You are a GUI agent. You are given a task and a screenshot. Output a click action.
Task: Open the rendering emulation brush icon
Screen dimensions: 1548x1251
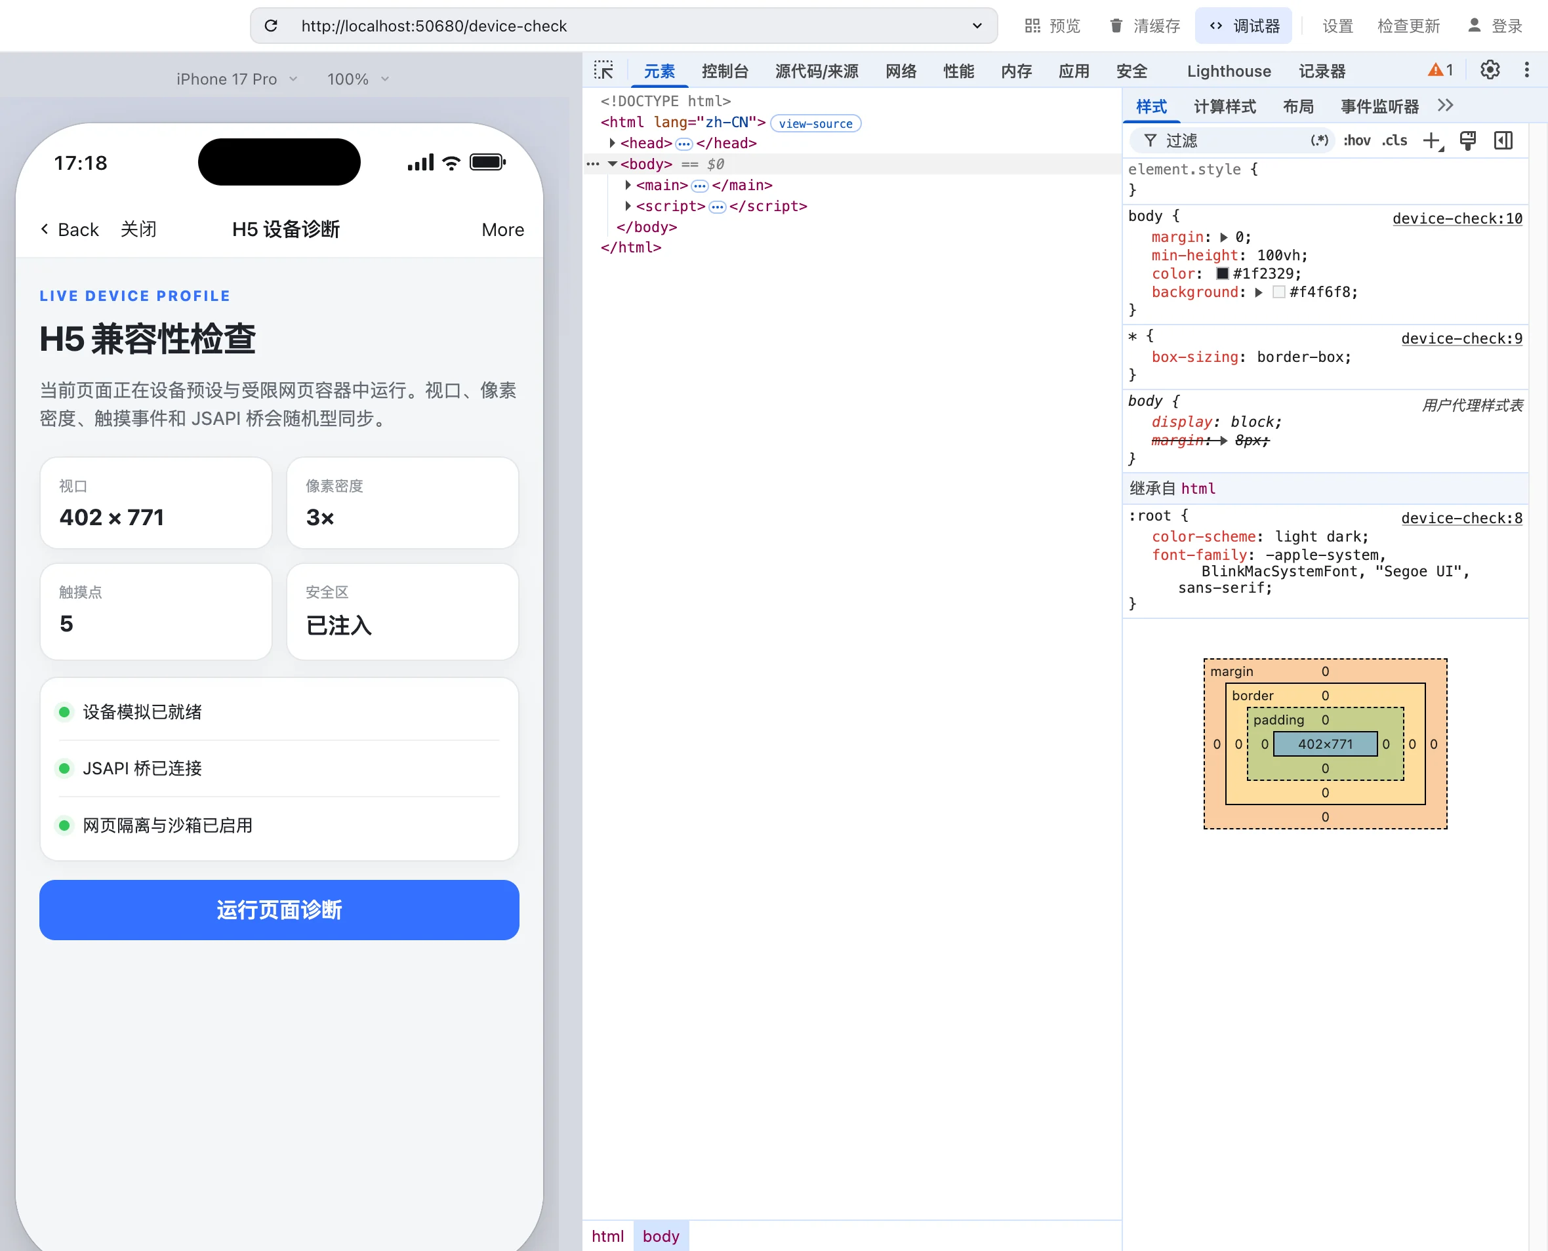[1467, 140]
